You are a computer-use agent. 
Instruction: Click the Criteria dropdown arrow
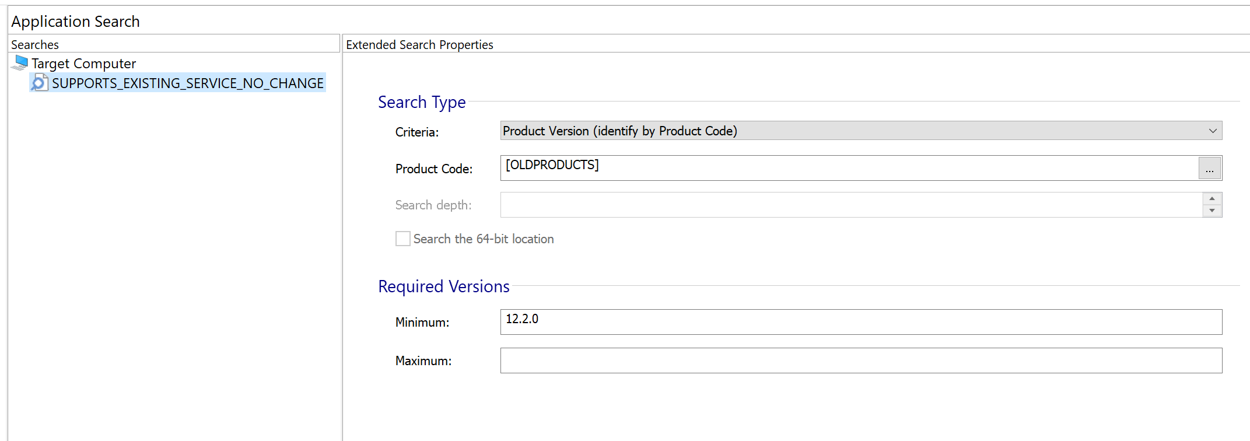tap(1213, 131)
